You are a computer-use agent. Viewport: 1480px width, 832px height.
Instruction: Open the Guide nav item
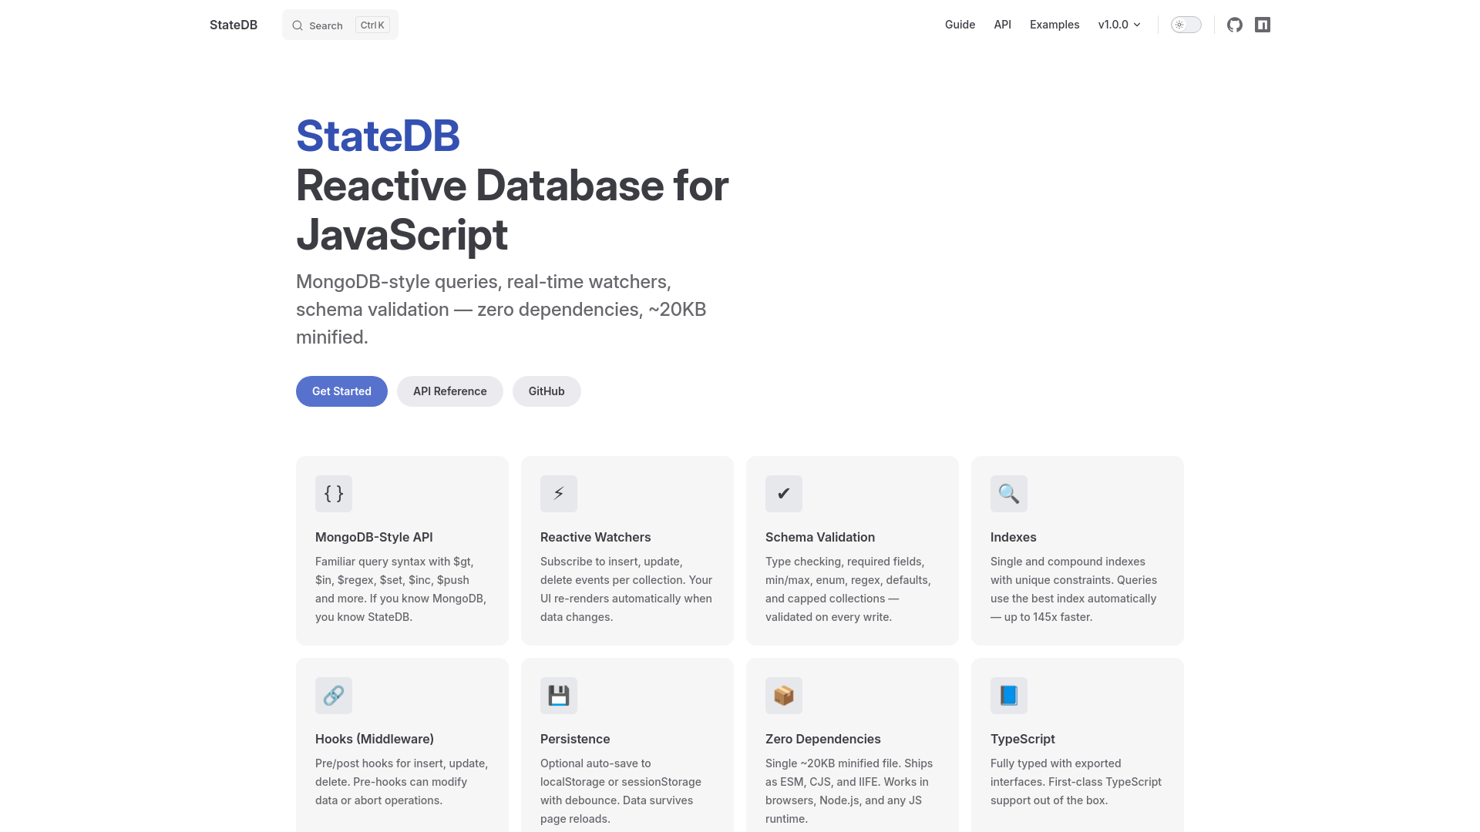(x=960, y=25)
